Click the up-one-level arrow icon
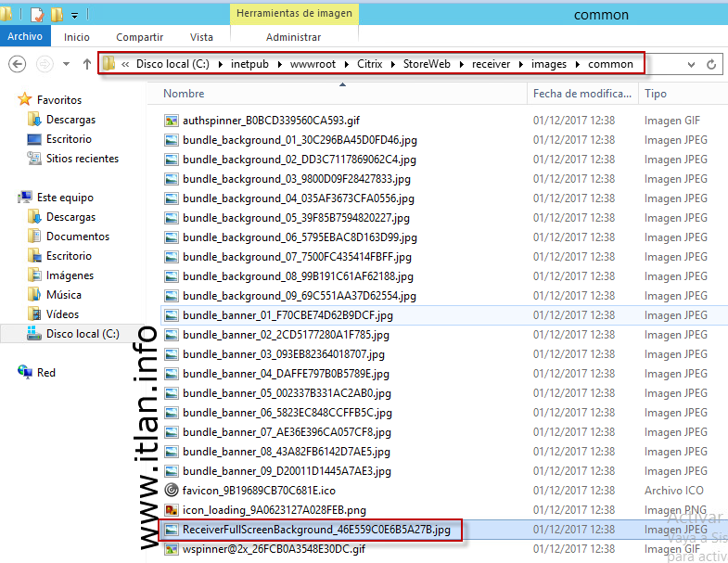The width and height of the screenshot is (728, 563). click(87, 64)
